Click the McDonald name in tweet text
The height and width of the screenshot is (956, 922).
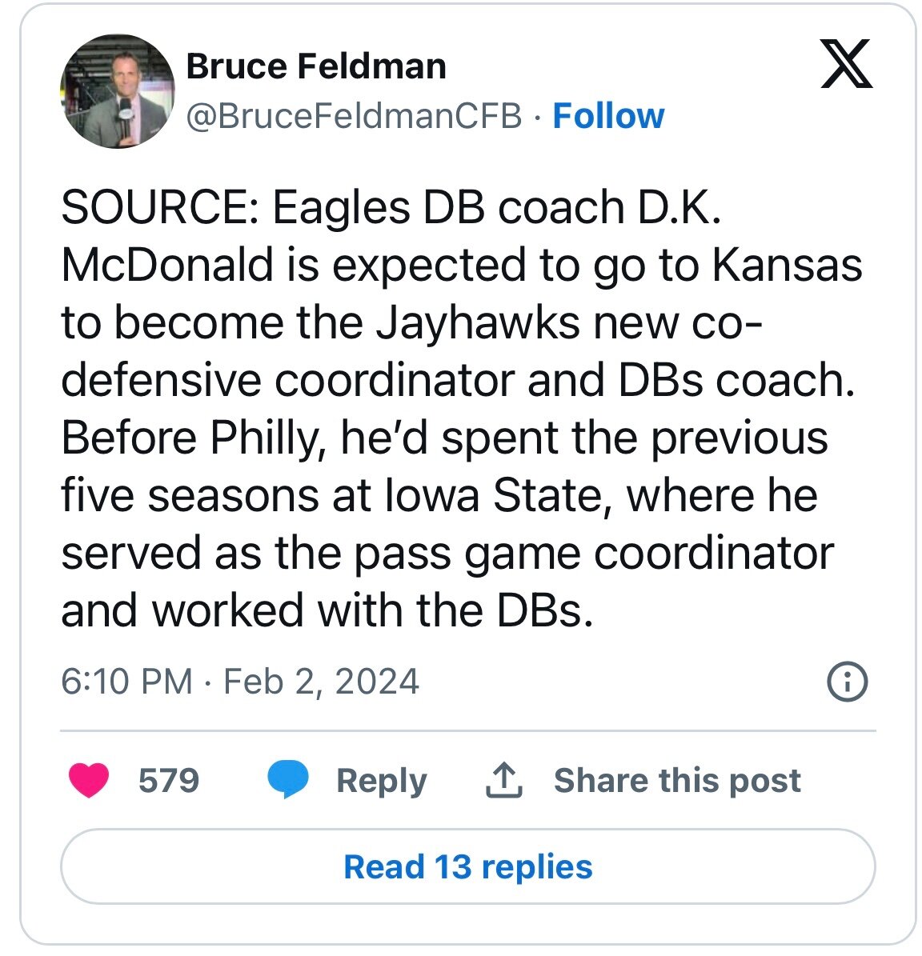(168, 266)
